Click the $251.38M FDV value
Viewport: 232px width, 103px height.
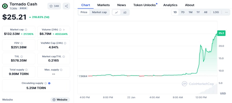[x=19, y=47]
